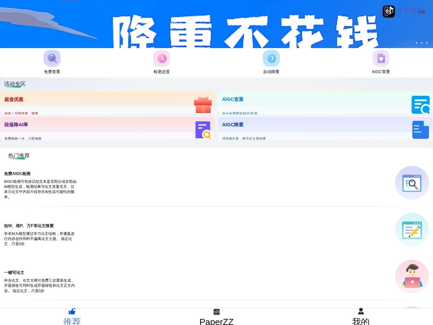This screenshot has height=325, width=433.
Task: Click the thumbs-up 推荐 tab icon
Action: pos(72,311)
